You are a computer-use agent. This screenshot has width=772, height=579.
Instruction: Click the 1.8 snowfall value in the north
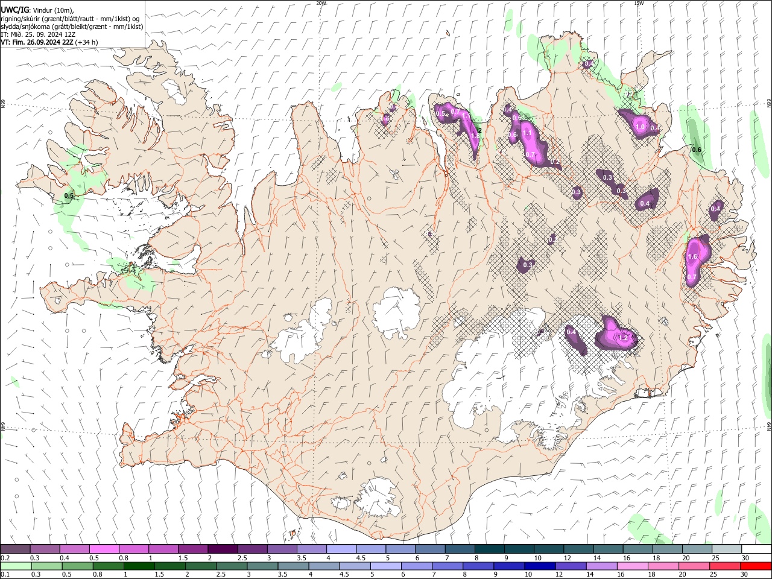pyautogui.click(x=475, y=136)
